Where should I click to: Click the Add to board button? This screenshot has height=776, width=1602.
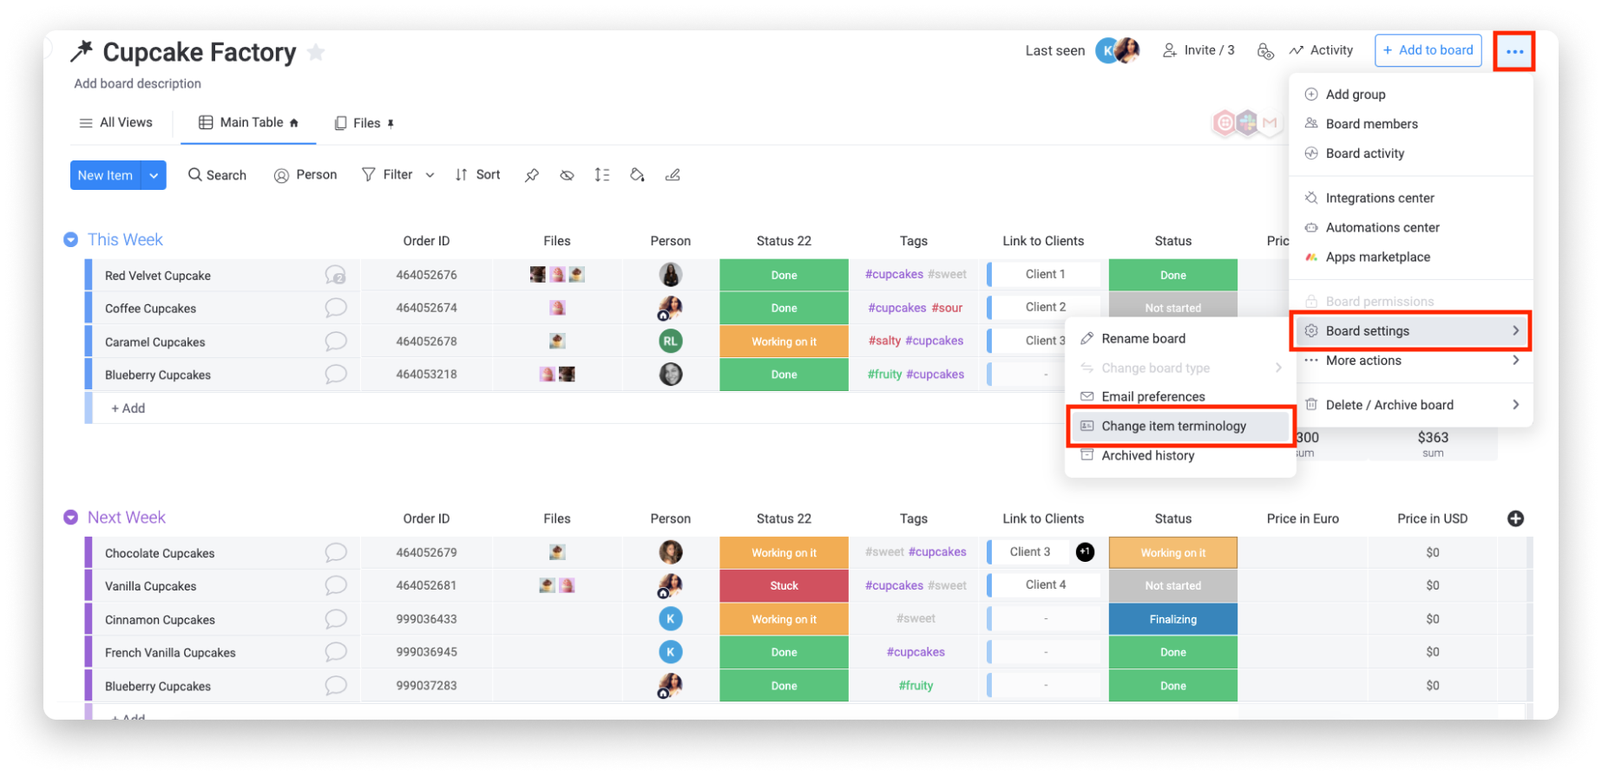[1428, 50]
